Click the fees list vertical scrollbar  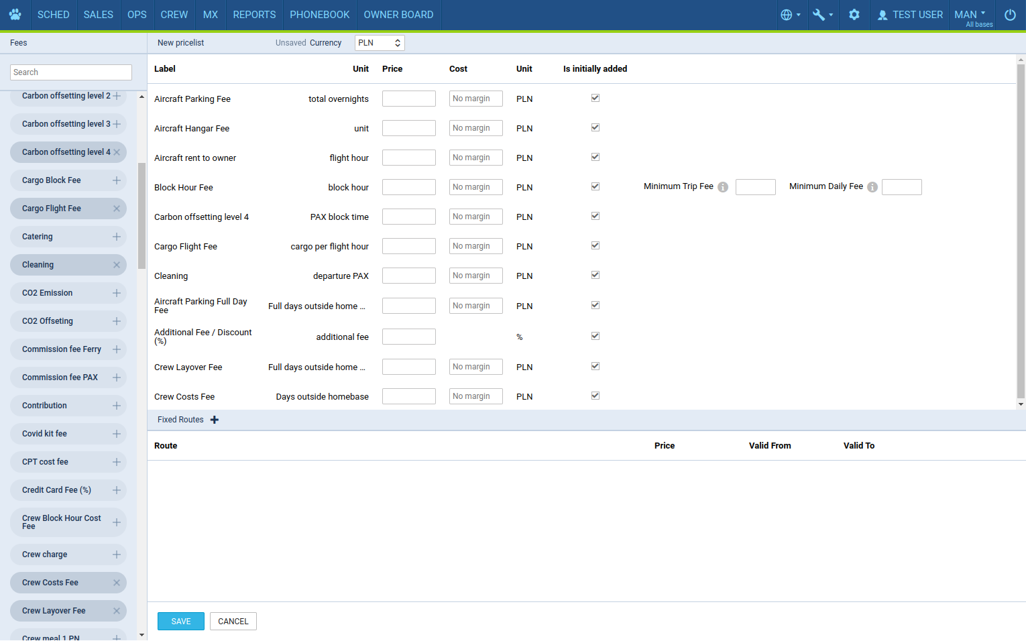[x=141, y=216]
